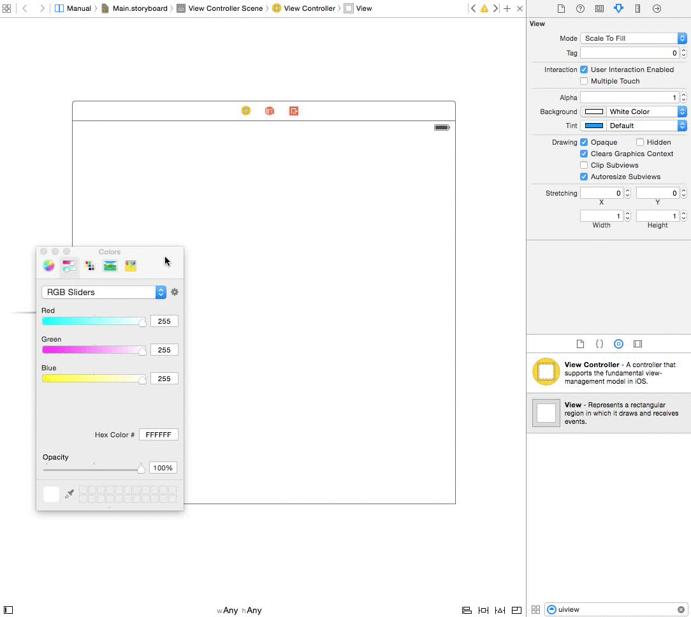Switch to the crayons picker

pos(131,266)
